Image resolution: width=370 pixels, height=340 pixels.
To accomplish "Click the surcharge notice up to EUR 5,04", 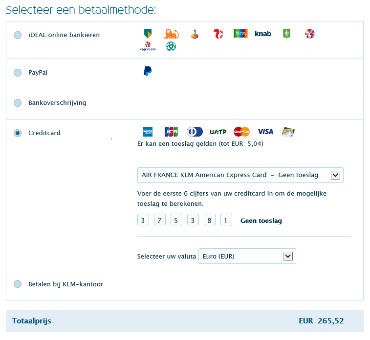I will coord(200,144).
